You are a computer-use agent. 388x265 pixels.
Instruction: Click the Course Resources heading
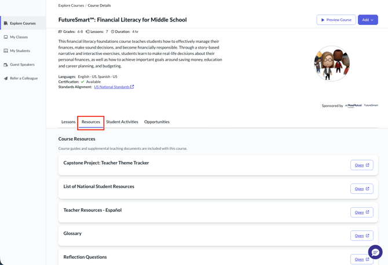[76, 139]
